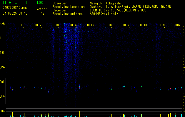This screenshot has height=117, width=185.
Task: Select the A504HB(yagi 4el) antenna text
Action: [x=104, y=14]
